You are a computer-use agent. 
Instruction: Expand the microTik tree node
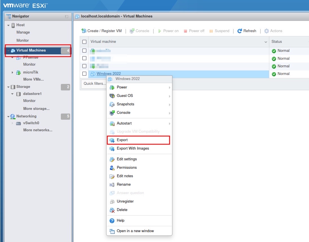(x=12, y=72)
